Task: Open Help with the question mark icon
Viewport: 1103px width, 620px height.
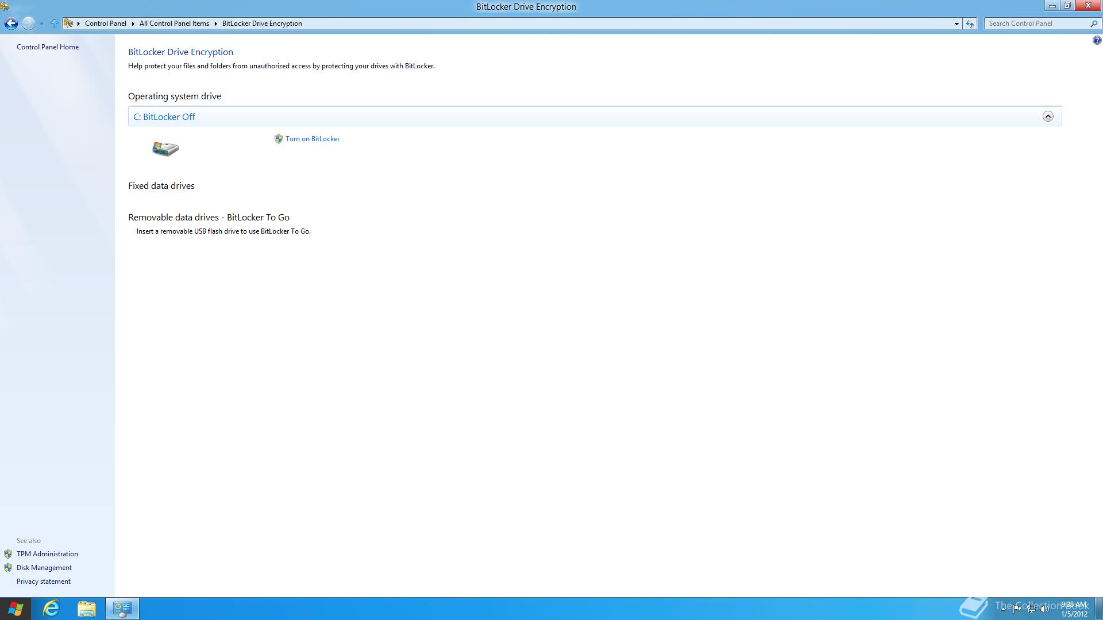Action: click(x=1097, y=40)
